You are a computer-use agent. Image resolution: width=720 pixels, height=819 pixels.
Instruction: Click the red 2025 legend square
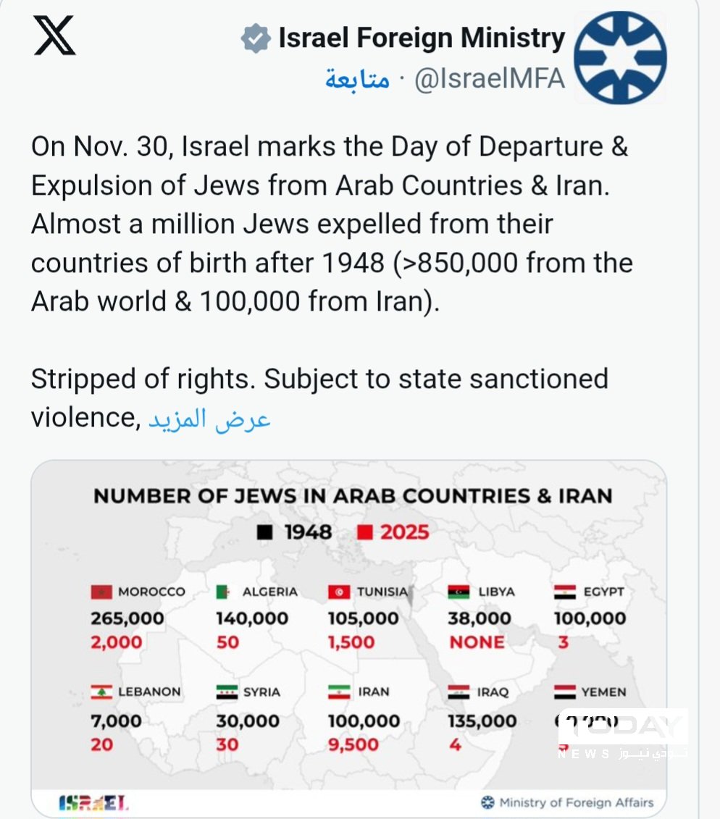366,533
